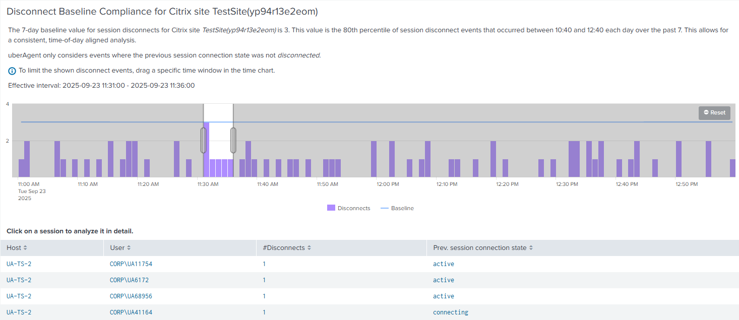739x320 pixels.
Task: Click the tall disconnect bar at 11:30 AM
Action: tap(206, 149)
